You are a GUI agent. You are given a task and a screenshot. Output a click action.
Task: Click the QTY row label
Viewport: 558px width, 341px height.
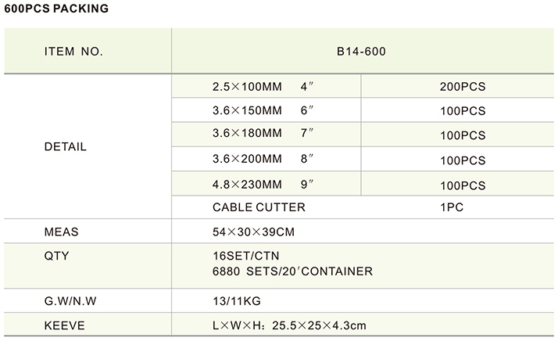[x=57, y=256]
